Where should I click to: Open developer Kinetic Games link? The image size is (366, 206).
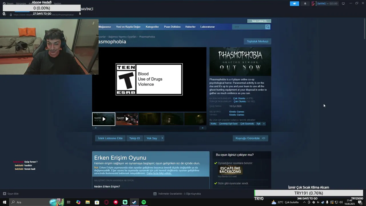[237, 112]
